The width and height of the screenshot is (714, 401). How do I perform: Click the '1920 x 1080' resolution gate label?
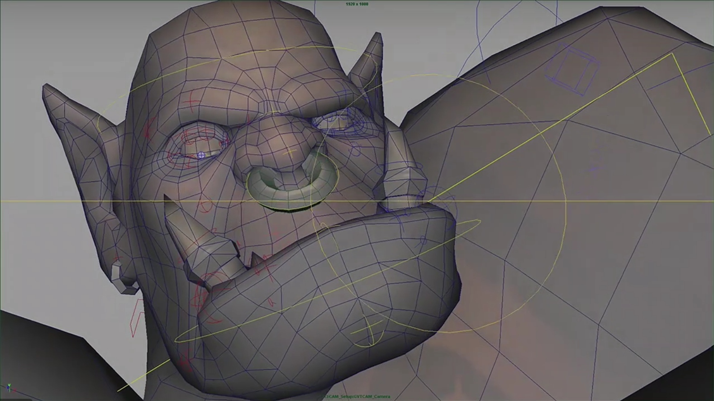pyautogui.click(x=357, y=4)
